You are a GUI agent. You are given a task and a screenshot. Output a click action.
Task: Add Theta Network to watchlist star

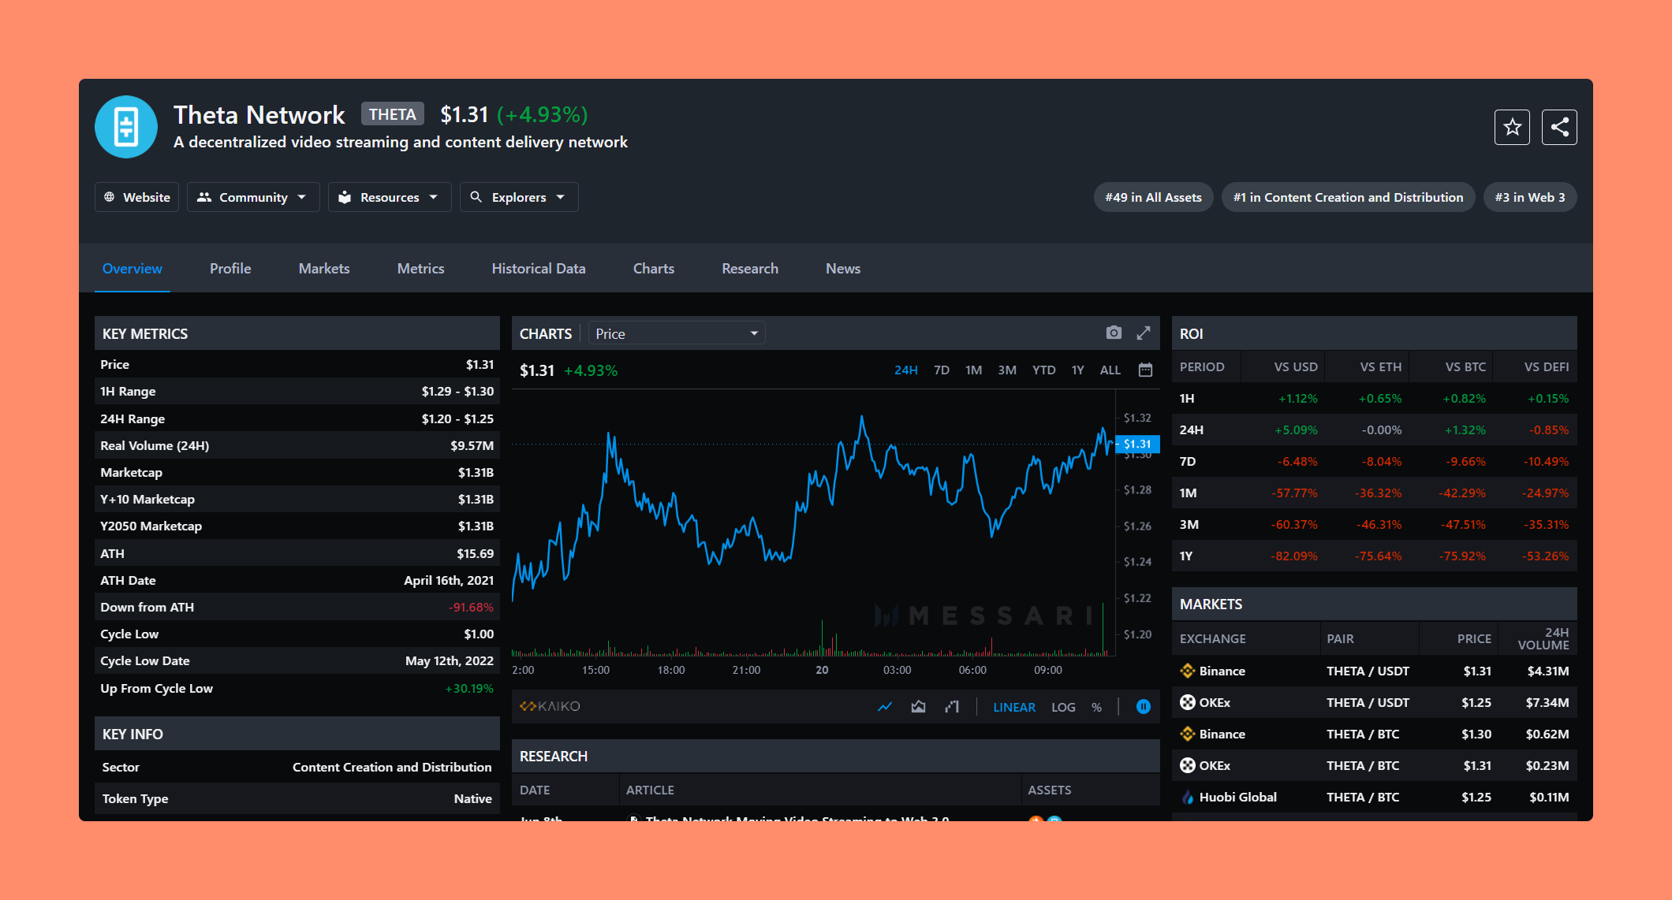(x=1512, y=127)
